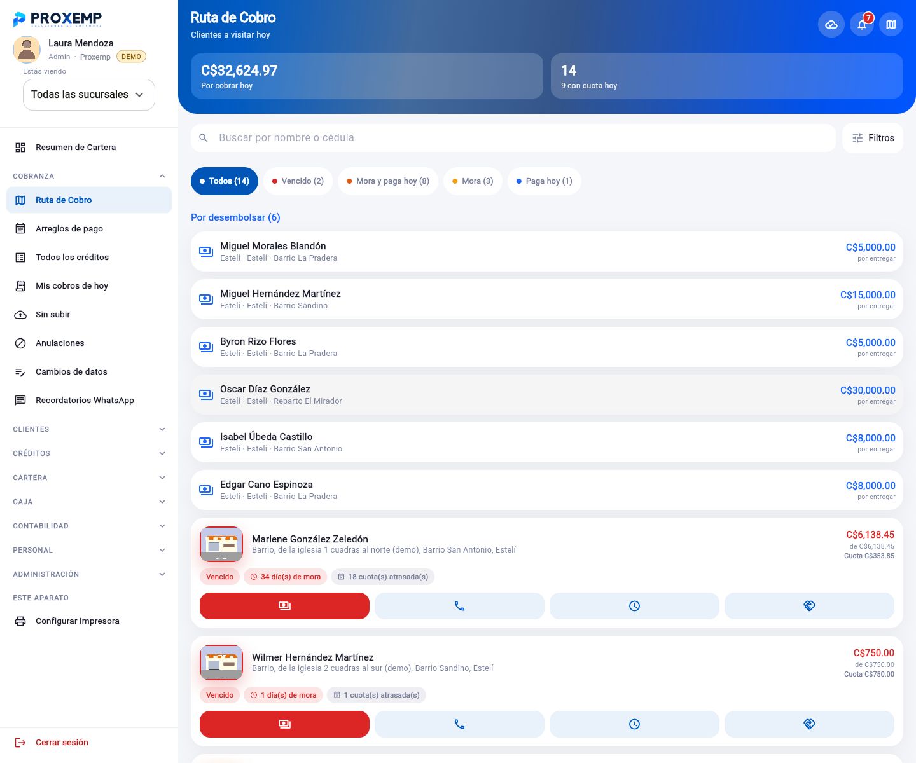Open Wilmer Hernández Martínez's store thumbnail
Image resolution: width=916 pixels, height=763 pixels.
tap(221, 663)
